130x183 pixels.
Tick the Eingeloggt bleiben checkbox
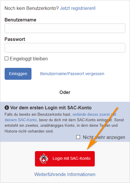pyautogui.click(x=7, y=59)
